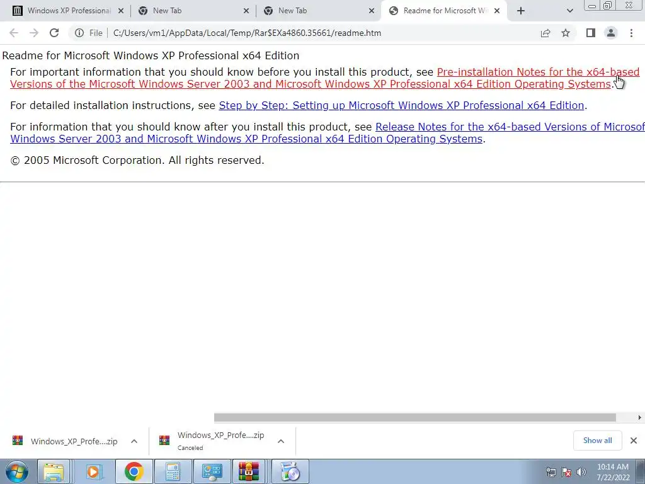Close the Windows XP Professional tab
This screenshot has width=645, height=484.
[121, 11]
